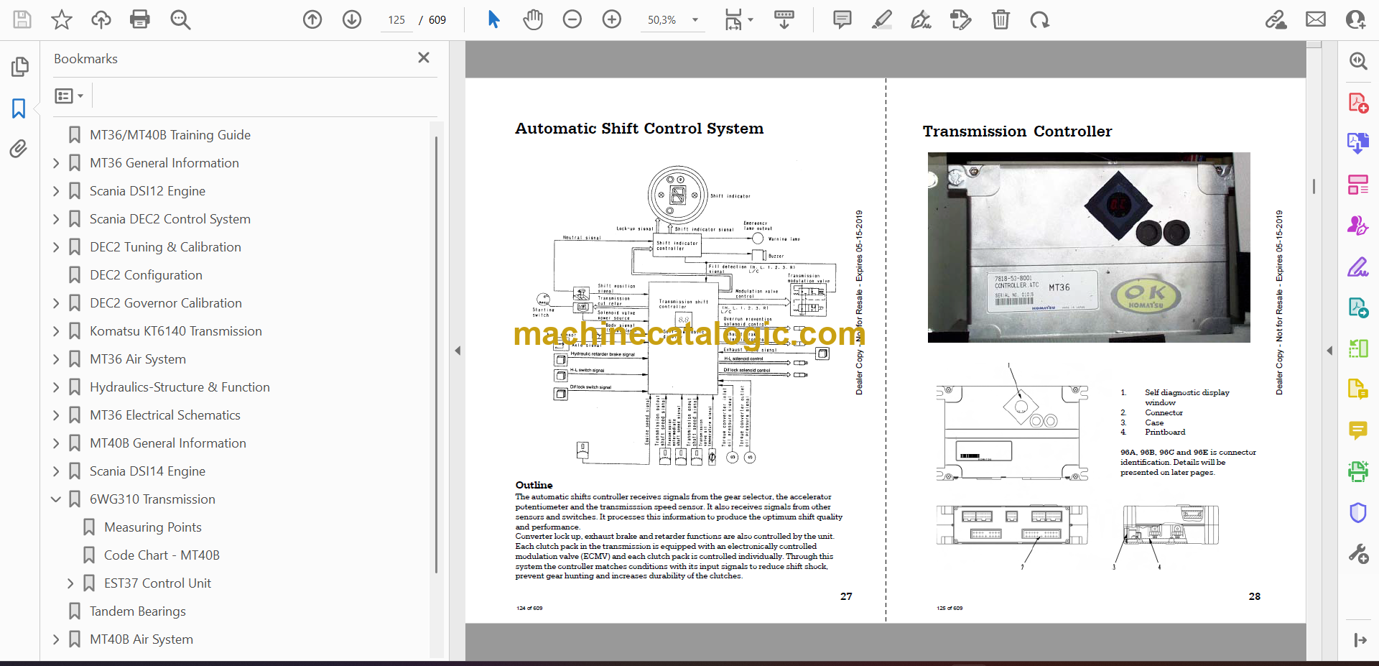
Task: Zoom in with plus button
Action: [612, 19]
